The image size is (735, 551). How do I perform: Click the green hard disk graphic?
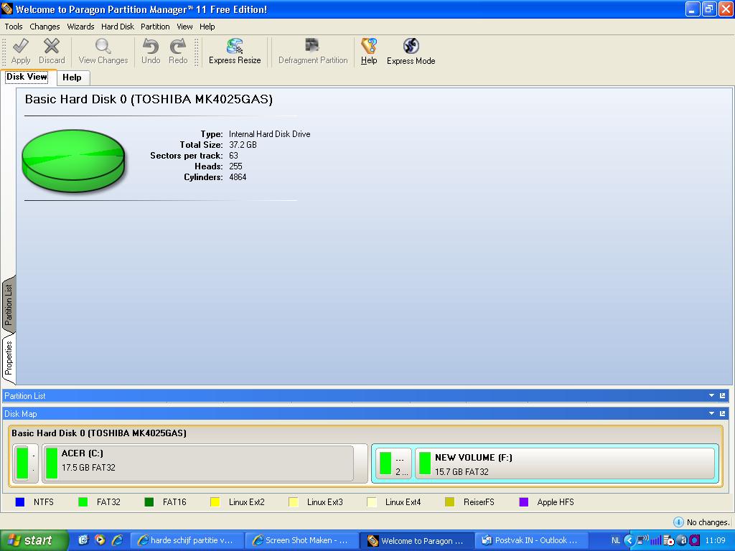pyautogui.click(x=74, y=161)
